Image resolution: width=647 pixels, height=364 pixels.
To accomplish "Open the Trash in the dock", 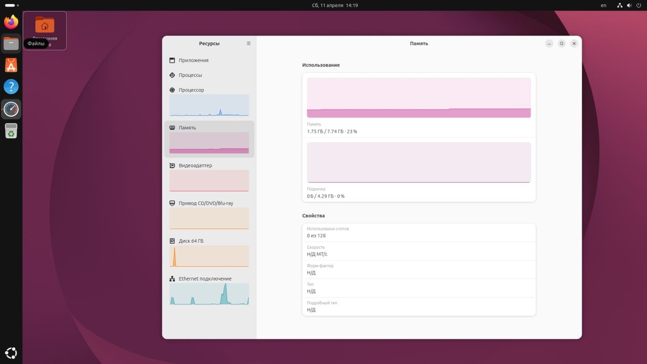I will pos(11,131).
